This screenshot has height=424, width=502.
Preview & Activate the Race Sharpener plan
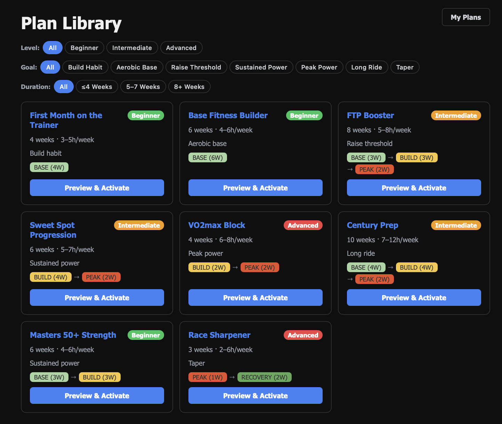[x=255, y=396]
